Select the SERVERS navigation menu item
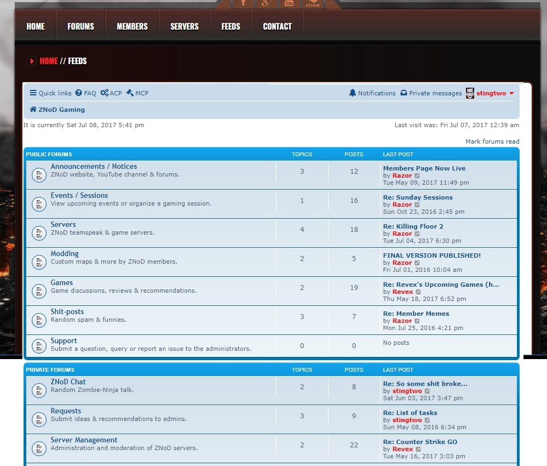The height and width of the screenshot is (466, 547). tap(184, 26)
